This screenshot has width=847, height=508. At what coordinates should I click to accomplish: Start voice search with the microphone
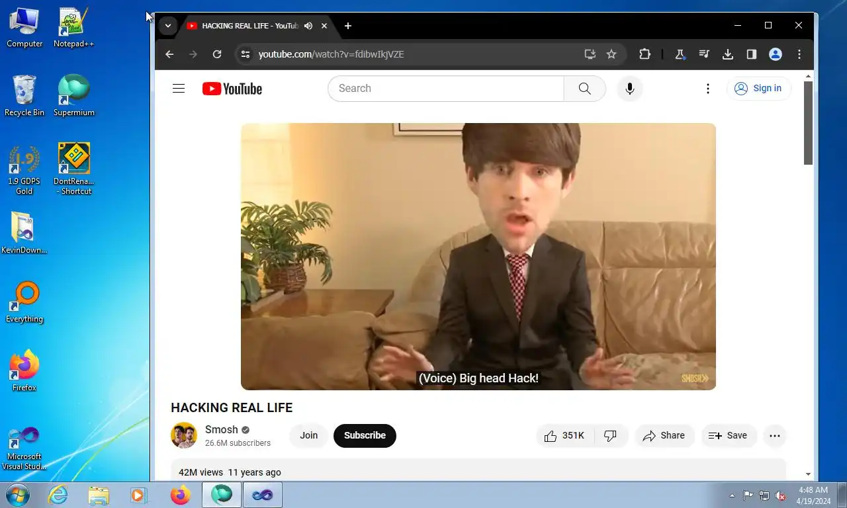(630, 89)
